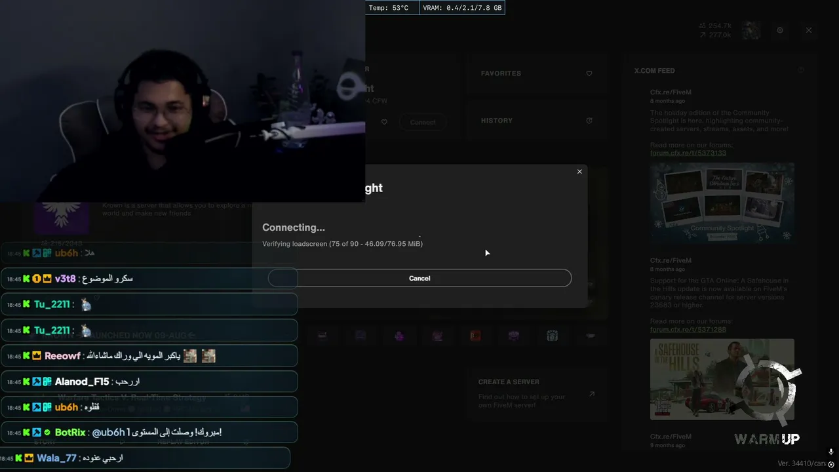View the Community Spotlight image
Viewport: 839px width, 472px height.
tap(722, 203)
